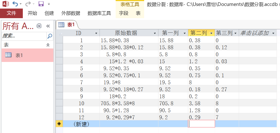Click the Access application logo icon

(x=5, y=4)
